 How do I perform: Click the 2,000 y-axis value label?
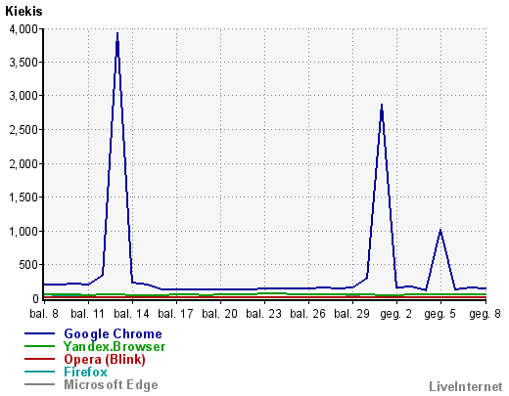23,164
